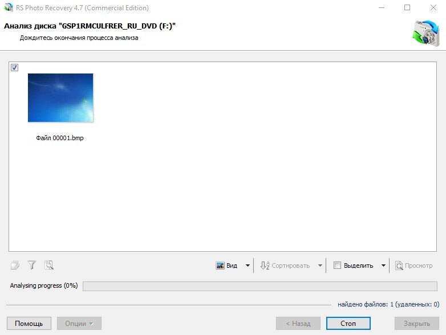Select the blue bmp image thumbnail
Image resolution: width=446 pixels, height=335 pixels.
coord(60,98)
